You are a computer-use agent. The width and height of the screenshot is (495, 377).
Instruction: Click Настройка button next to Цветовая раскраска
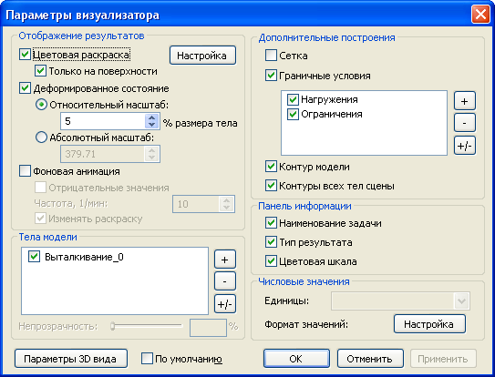[202, 56]
